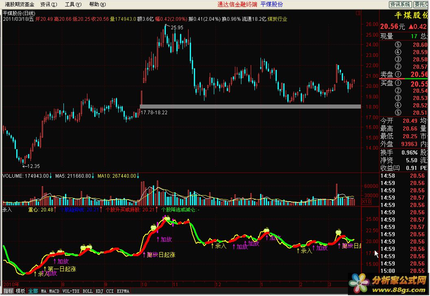
Task: Select sell level ③ price 20.58
Action: click(x=420, y=59)
